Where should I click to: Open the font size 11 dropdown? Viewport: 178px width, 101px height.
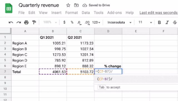click(x=145, y=22)
